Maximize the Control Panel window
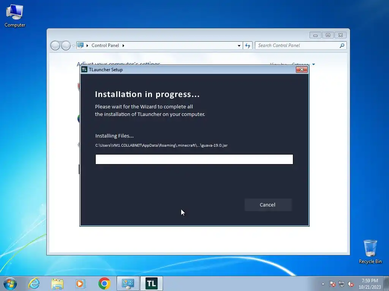 click(328, 35)
